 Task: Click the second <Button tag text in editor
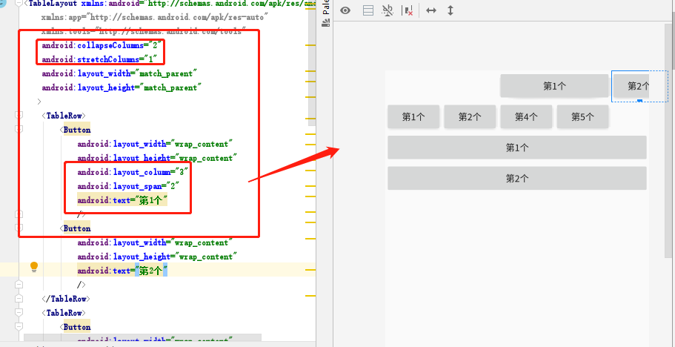coord(76,228)
